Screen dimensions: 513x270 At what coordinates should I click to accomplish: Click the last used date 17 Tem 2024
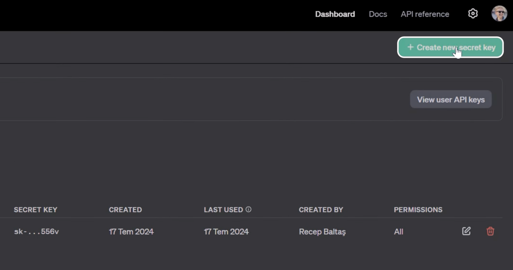point(226,232)
